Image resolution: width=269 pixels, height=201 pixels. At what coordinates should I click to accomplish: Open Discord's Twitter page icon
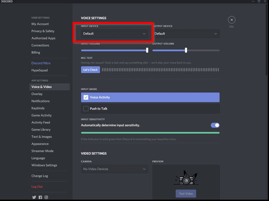[x=34, y=197]
